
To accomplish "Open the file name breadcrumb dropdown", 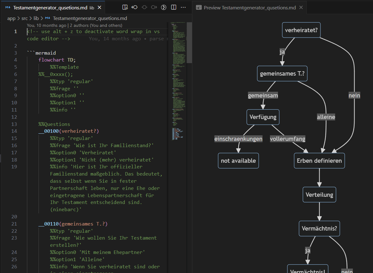I will click(x=89, y=18).
